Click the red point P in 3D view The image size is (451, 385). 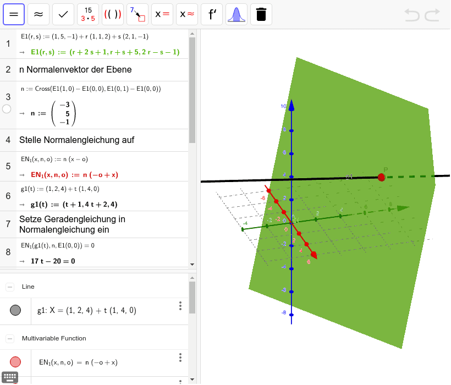point(381,177)
